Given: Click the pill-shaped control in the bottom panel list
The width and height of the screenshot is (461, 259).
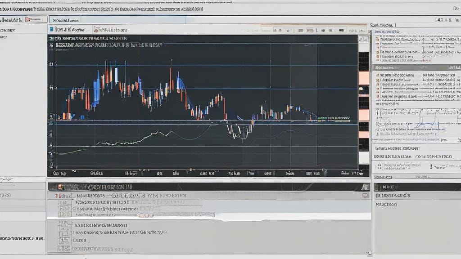Looking at the screenshot, I should coord(146,215).
